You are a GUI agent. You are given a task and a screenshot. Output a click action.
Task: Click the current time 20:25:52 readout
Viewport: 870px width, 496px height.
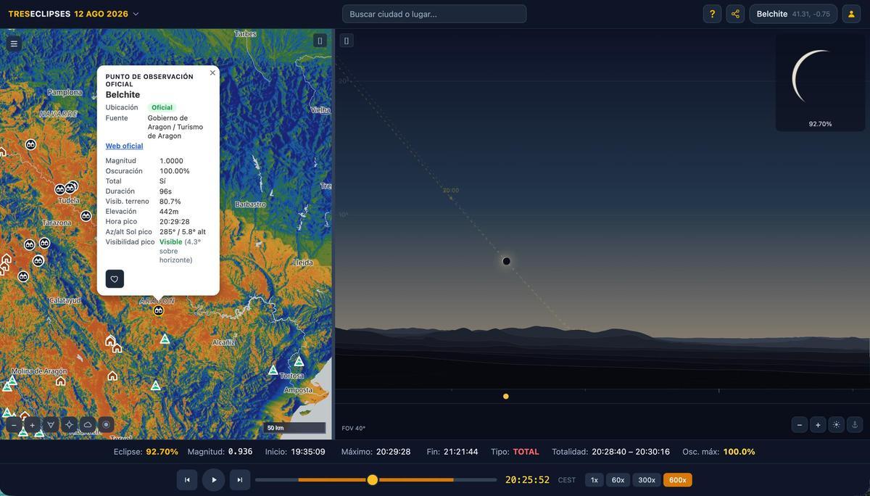528,480
